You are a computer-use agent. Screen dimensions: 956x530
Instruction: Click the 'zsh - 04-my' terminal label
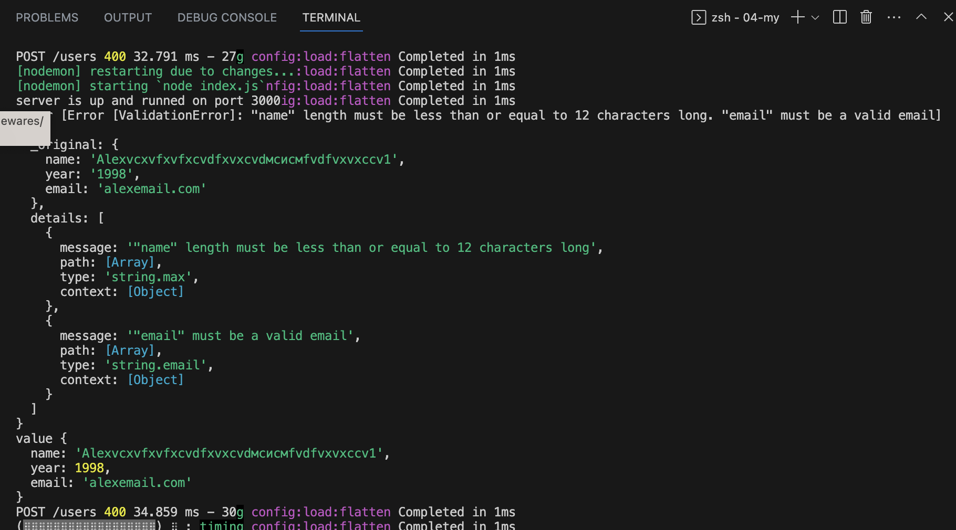tap(745, 17)
